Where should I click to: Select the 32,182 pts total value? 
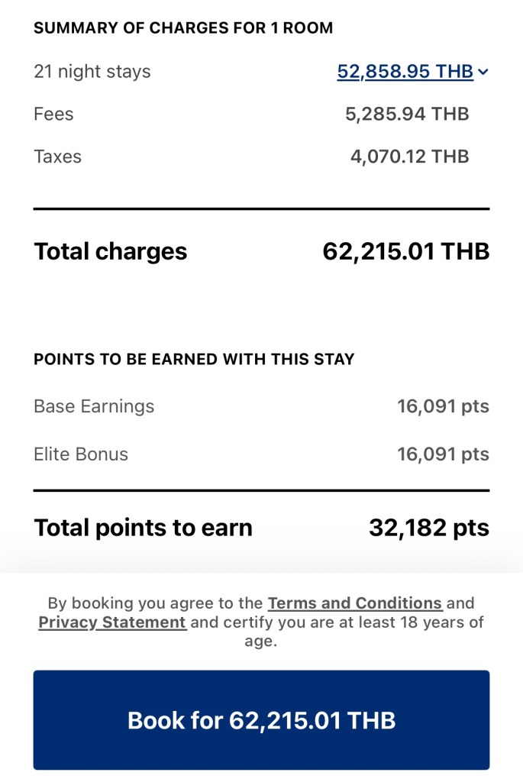point(428,527)
